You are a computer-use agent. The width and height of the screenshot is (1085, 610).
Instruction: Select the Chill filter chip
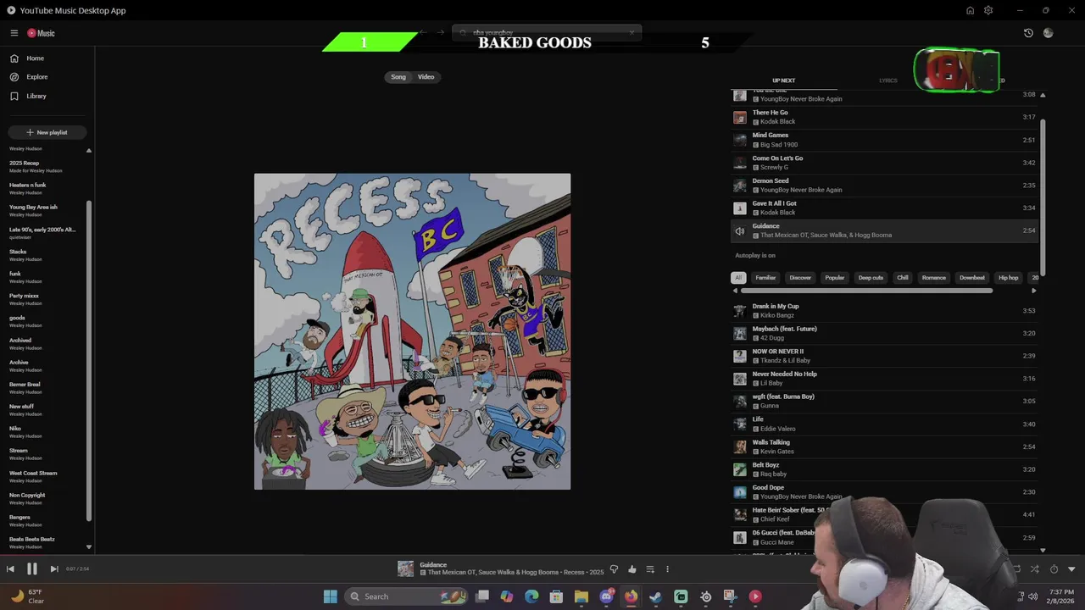903,278
